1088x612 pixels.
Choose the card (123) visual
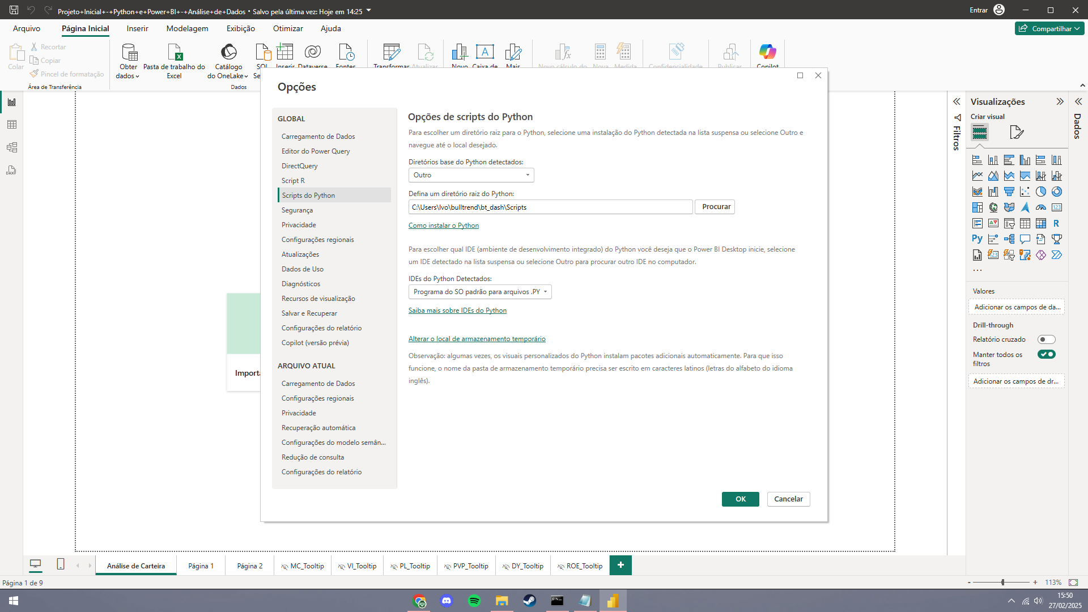pyautogui.click(x=1056, y=207)
